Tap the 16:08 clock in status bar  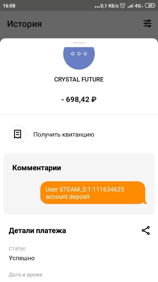coord(9,5)
